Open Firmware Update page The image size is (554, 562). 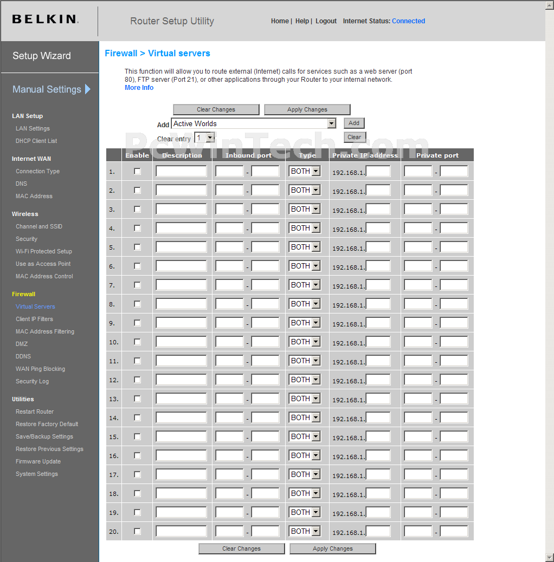38,461
